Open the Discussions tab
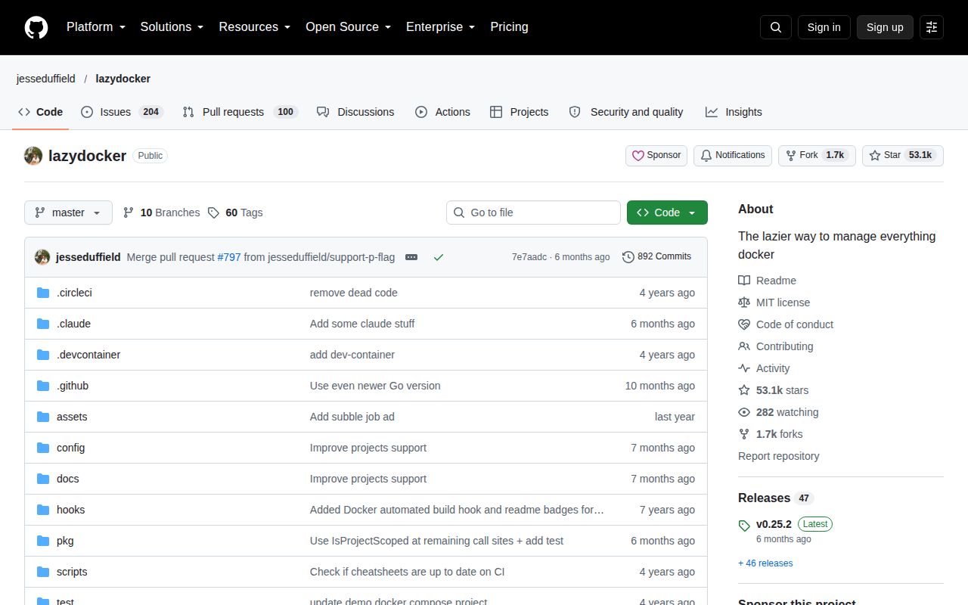The height and width of the screenshot is (605, 968). pyautogui.click(x=355, y=112)
